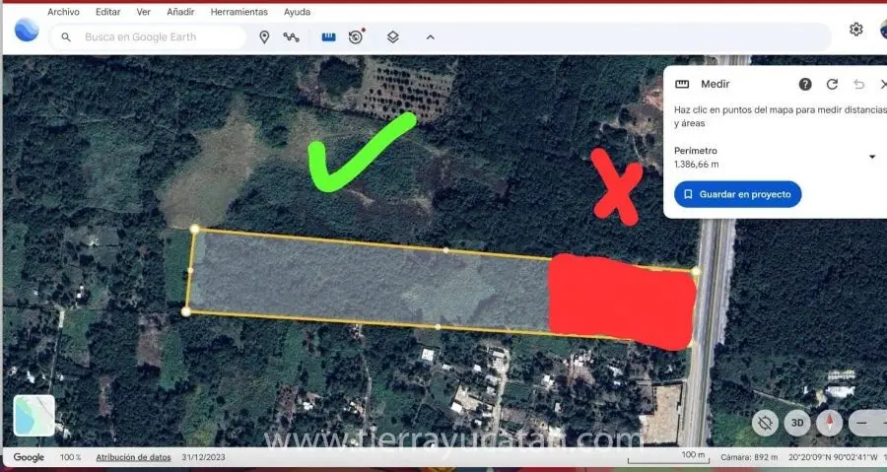
Task: Open Atribución de datos link
Action: 133,457
